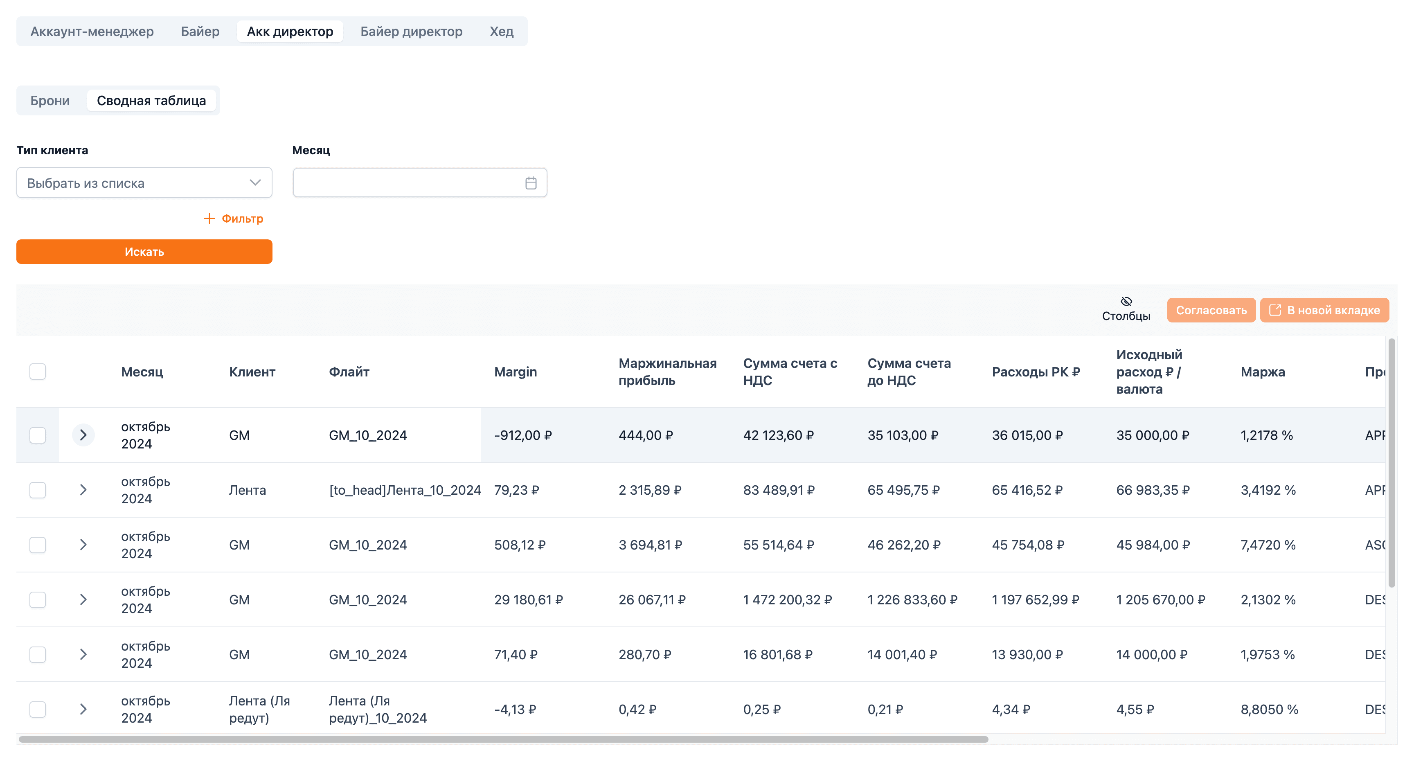Expand the row with margin 29 180,61 ₽
This screenshot has height=784, width=1414.
tap(83, 599)
